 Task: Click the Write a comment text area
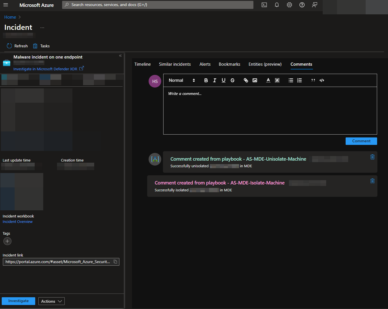(270, 110)
